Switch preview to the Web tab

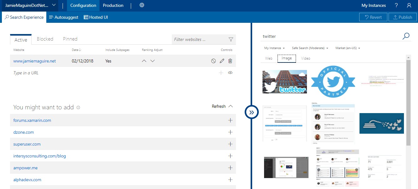tap(269, 58)
